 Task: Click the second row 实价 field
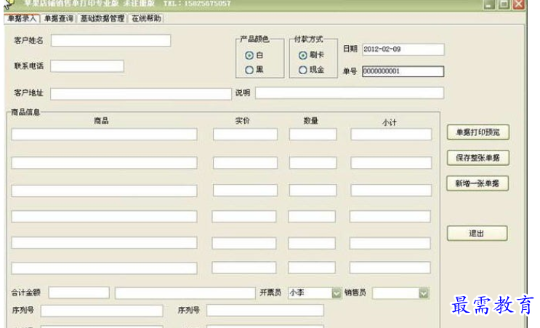(245, 163)
